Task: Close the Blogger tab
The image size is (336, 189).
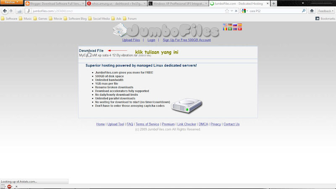Action: (x=83, y=3)
